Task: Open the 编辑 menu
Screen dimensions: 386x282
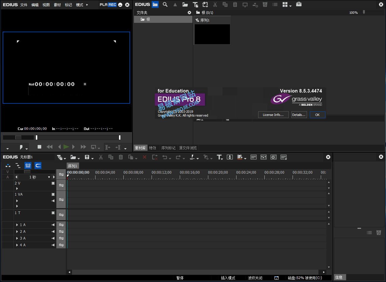Action: [35, 5]
